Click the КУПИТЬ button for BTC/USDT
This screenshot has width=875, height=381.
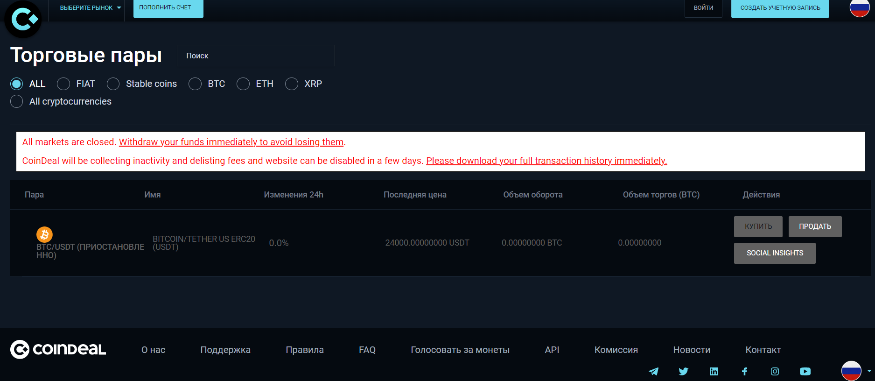point(758,226)
